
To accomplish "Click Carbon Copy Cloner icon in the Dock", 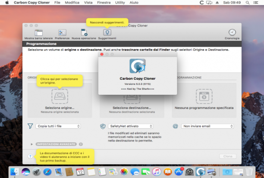I will 201,172.
